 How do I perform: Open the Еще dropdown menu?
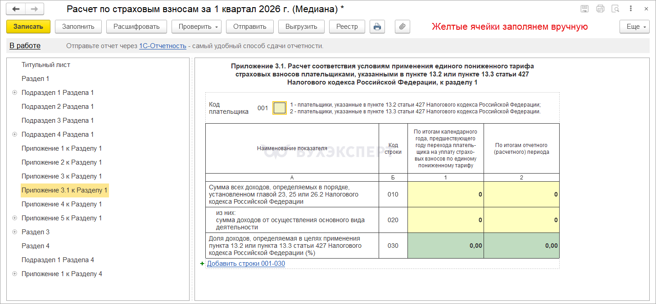(x=634, y=27)
